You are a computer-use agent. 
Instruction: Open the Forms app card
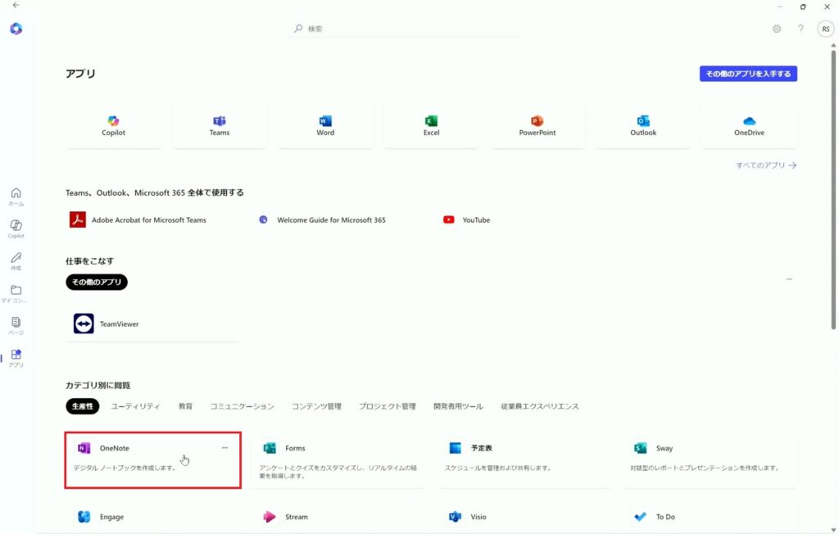coord(338,460)
